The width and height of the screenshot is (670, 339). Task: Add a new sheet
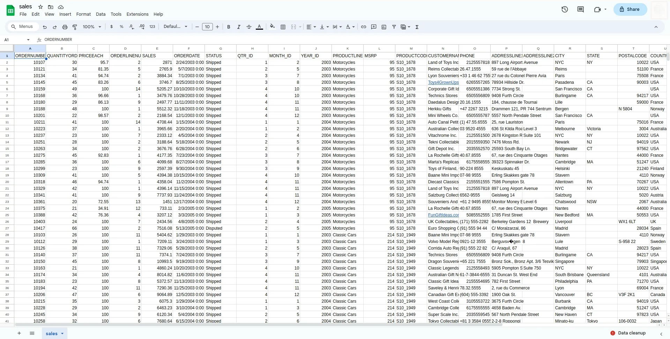[19, 333]
